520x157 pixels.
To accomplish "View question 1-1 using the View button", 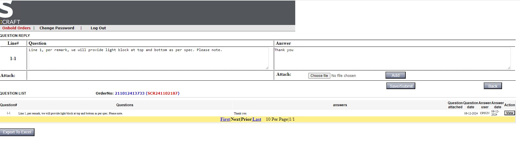I will coord(510,113).
